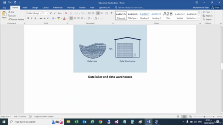The height and width of the screenshot is (125, 223).
Task: Click the Windows taskbar search box
Action: pyautogui.click(x=36, y=122)
